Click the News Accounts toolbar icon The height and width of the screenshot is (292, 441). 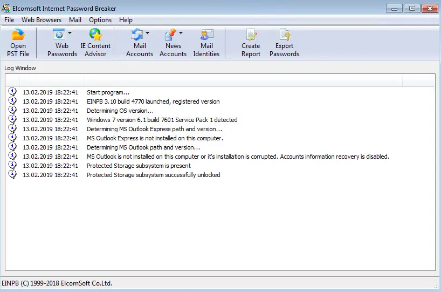point(170,35)
